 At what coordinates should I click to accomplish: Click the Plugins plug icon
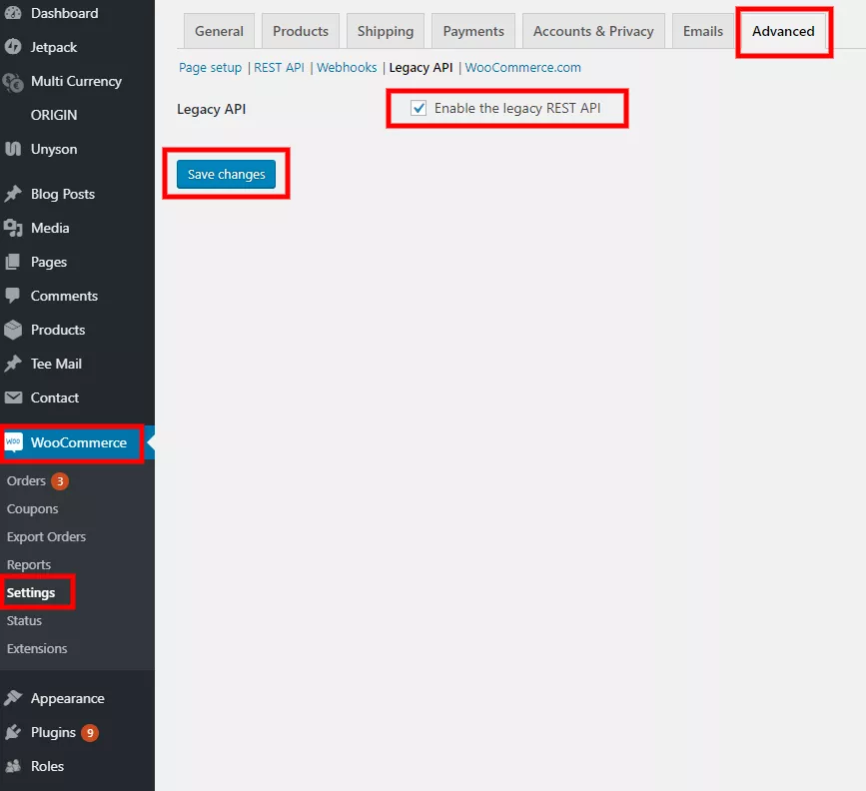(x=13, y=733)
